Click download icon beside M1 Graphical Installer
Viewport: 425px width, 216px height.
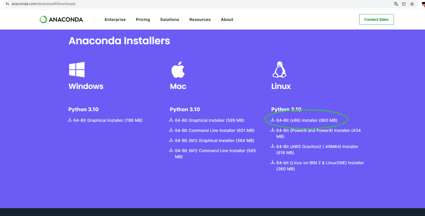click(171, 140)
